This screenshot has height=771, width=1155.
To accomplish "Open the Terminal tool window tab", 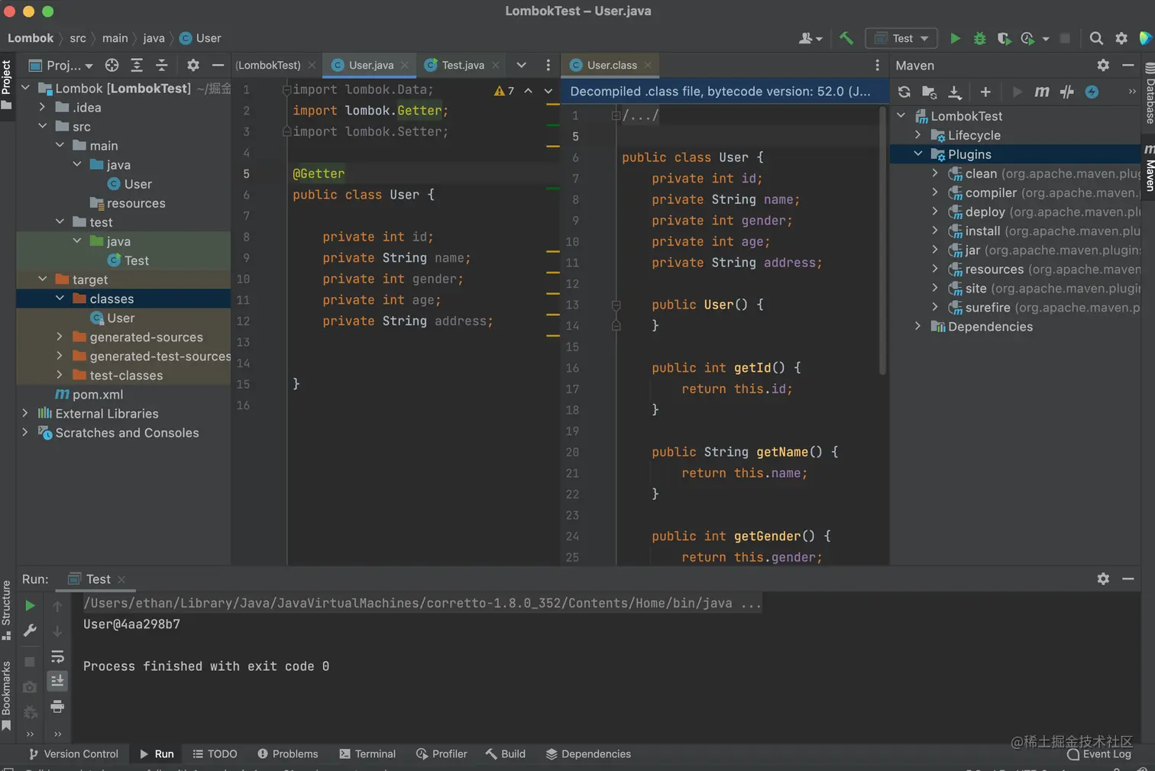I will pos(367,754).
